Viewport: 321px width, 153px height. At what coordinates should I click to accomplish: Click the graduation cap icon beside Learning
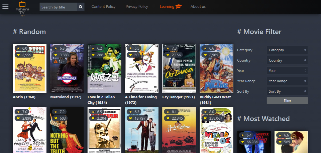point(179,7)
